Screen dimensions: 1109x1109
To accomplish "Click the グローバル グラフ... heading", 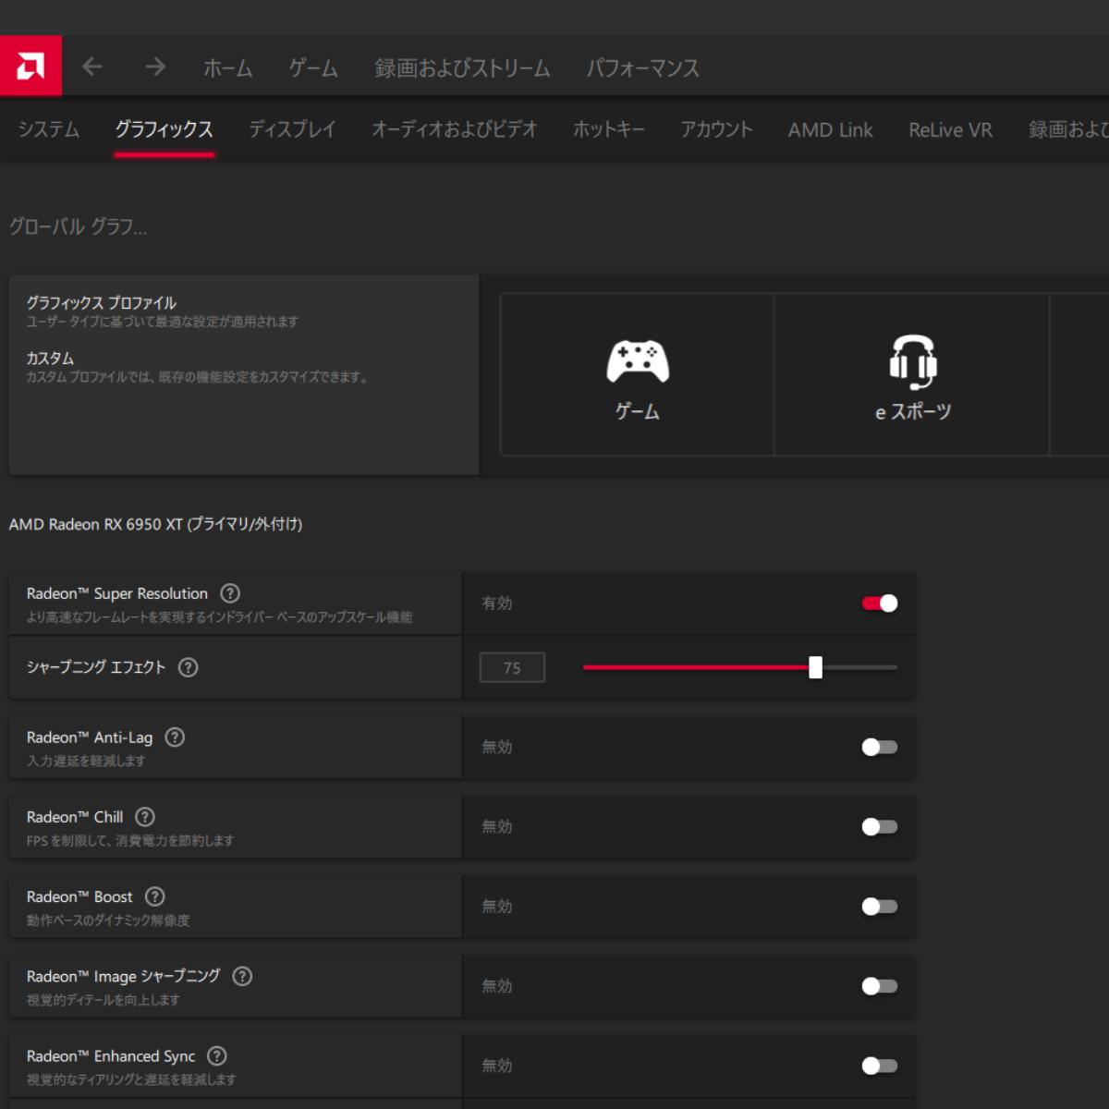I will tap(78, 226).
